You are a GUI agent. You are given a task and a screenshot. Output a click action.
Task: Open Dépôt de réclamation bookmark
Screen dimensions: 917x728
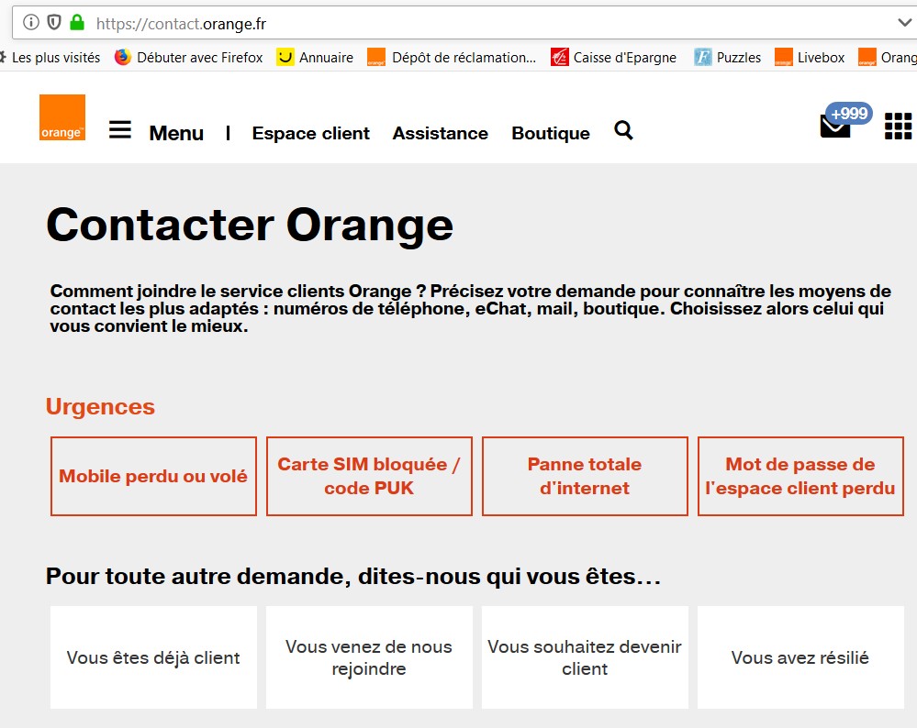(x=452, y=57)
